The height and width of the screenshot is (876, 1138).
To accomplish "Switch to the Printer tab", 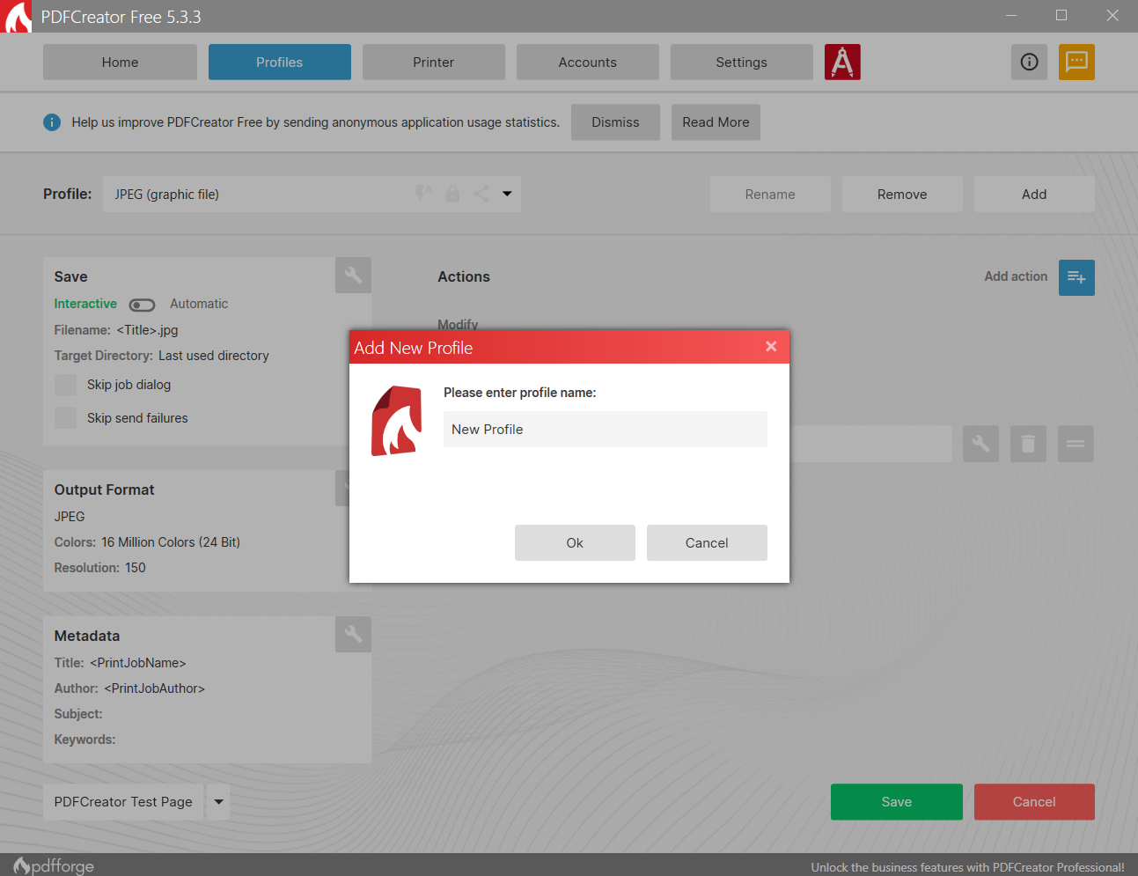I will click(x=434, y=63).
